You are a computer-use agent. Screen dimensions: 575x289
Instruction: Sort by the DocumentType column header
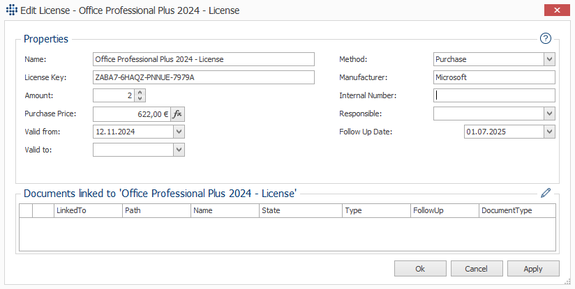[517, 210]
